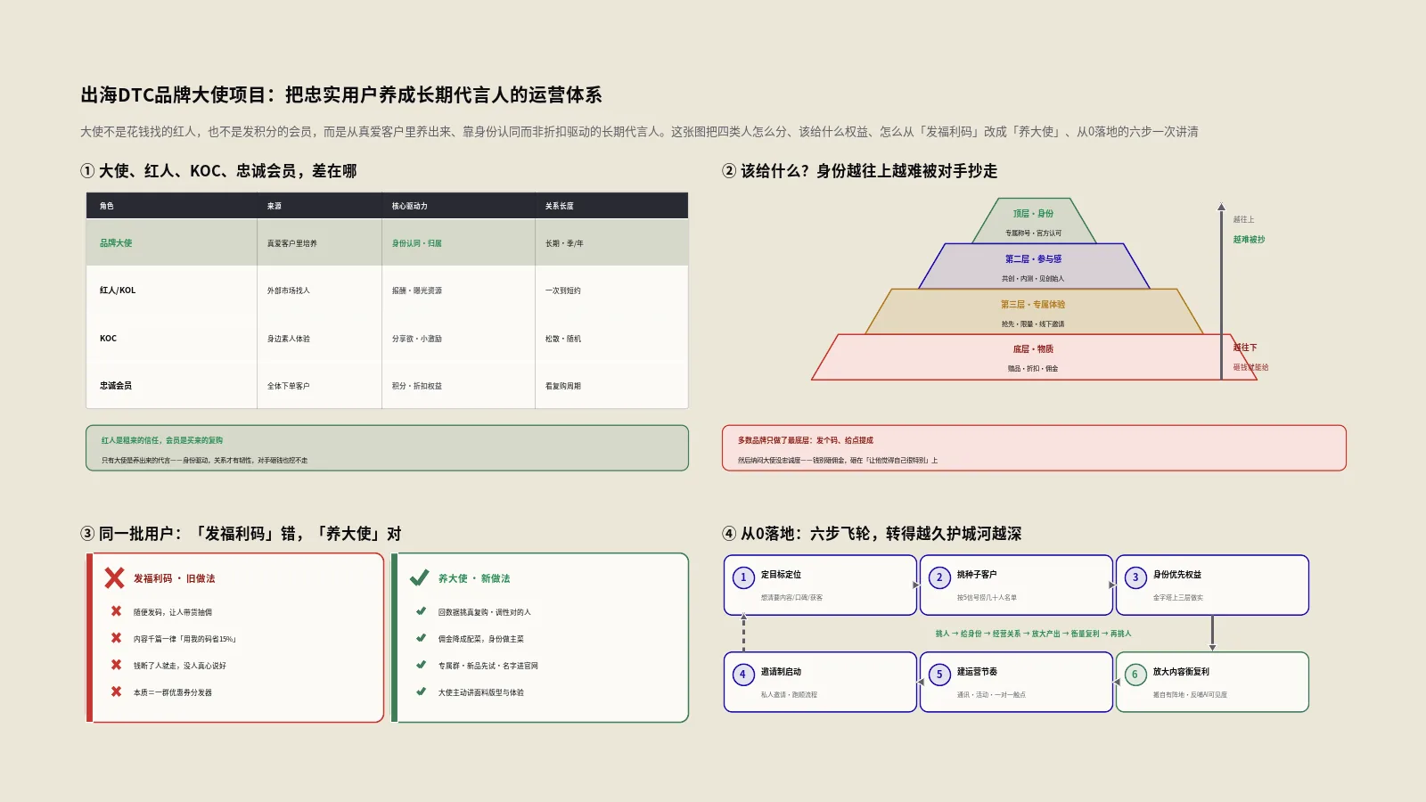Click the large green check beside 养大使
Image resolution: width=1426 pixels, height=802 pixels.
coord(419,578)
